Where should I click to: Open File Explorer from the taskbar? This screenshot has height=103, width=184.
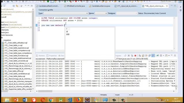pyautogui.click(x=7, y=100)
